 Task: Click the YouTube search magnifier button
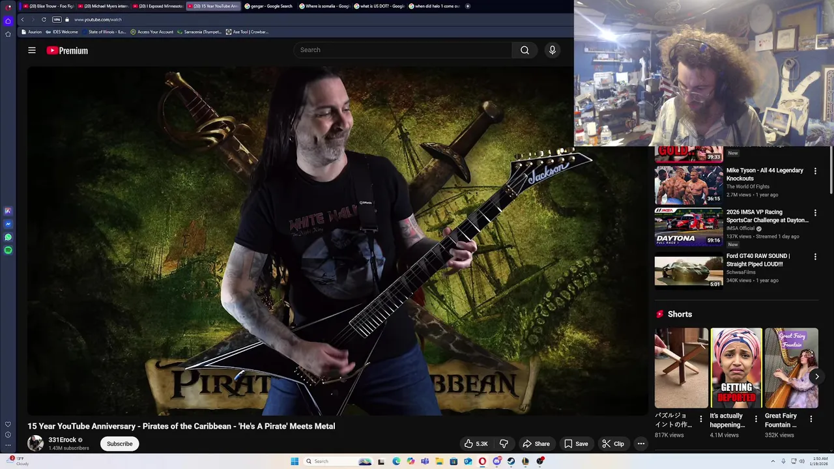coord(525,50)
